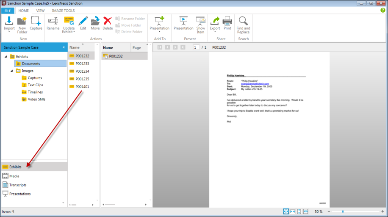Click Update Exhibit icon
Viewport: 388px width, 217px height.
69,21
